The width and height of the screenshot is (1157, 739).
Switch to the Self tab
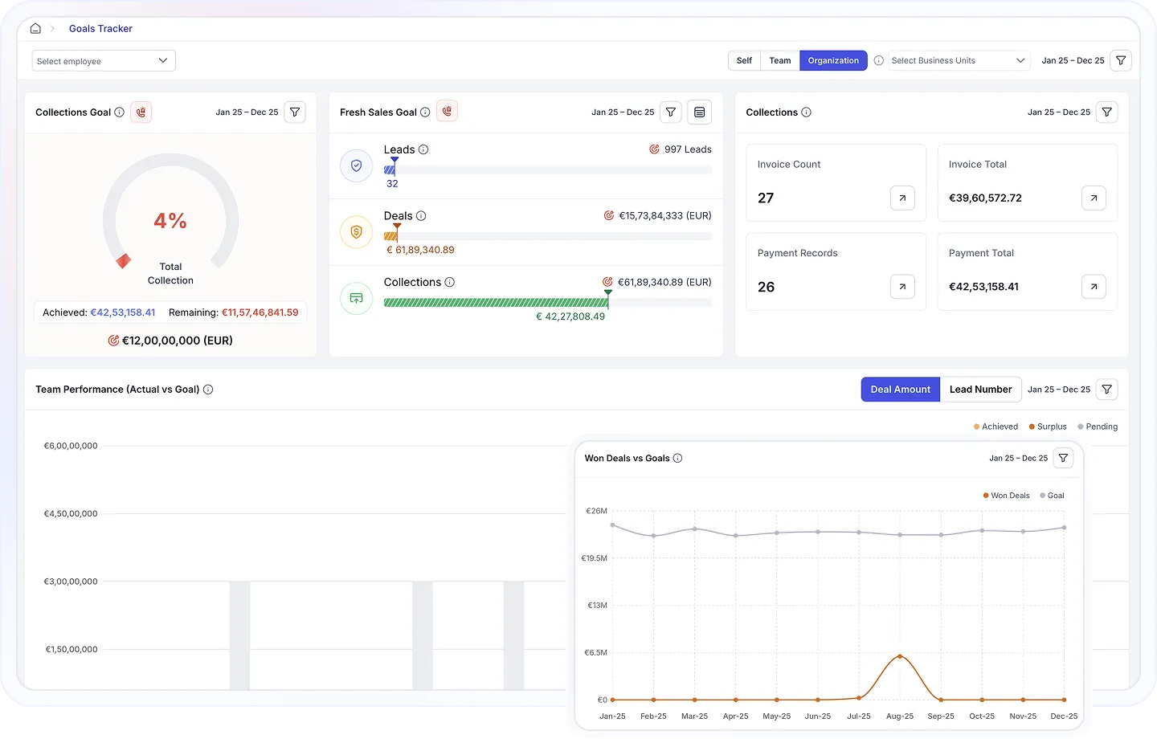tap(744, 61)
